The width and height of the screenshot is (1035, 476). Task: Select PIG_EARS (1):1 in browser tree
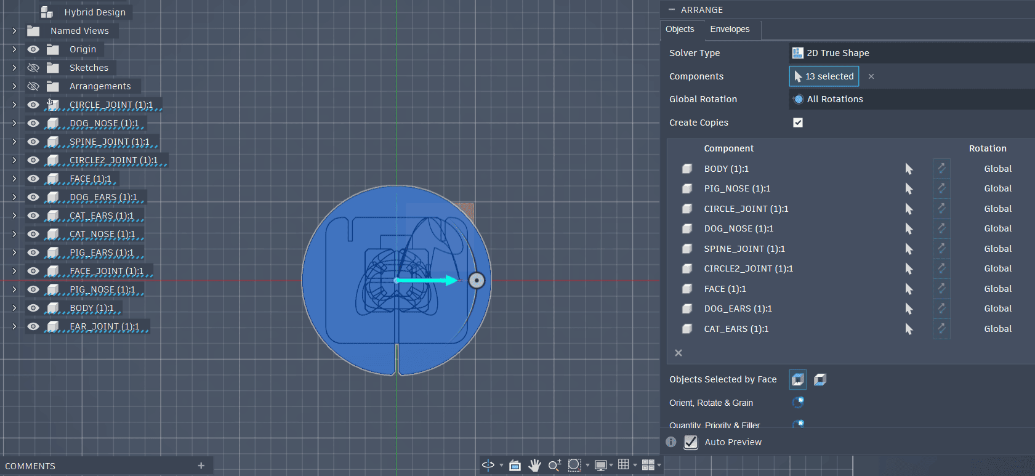pyautogui.click(x=102, y=252)
